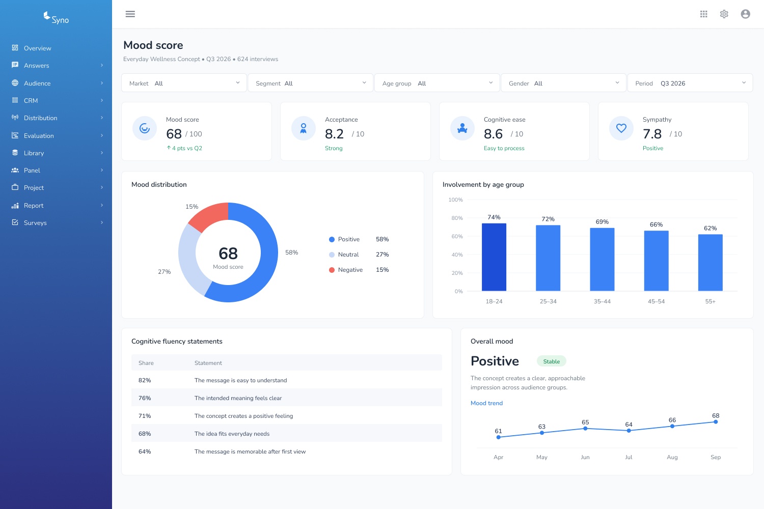Open the Evaluation menu item
764x509 pixels.
56,135
